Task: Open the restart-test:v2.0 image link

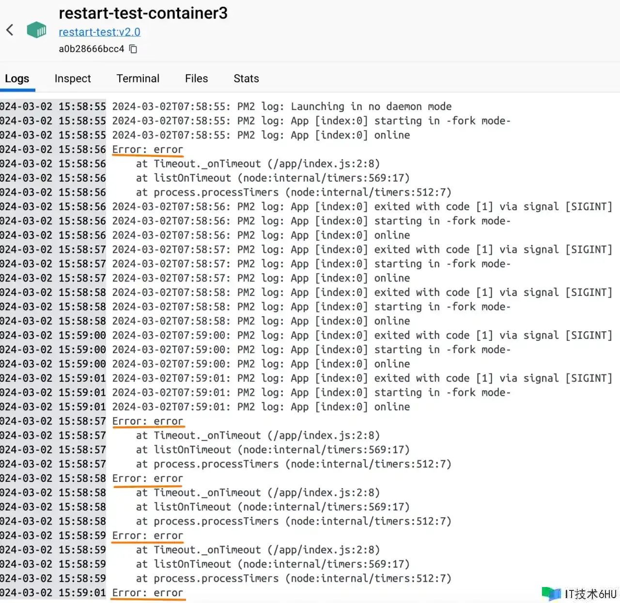Action: tap(99, 32)
